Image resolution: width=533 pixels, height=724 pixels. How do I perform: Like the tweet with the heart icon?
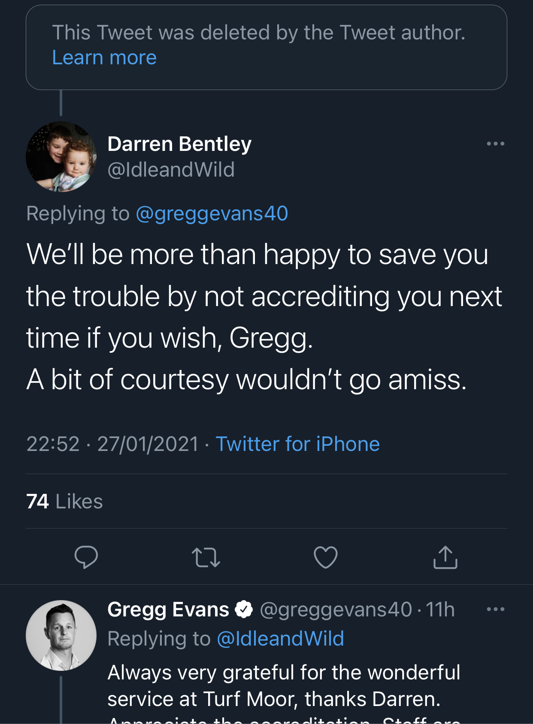tap(326, 557)
